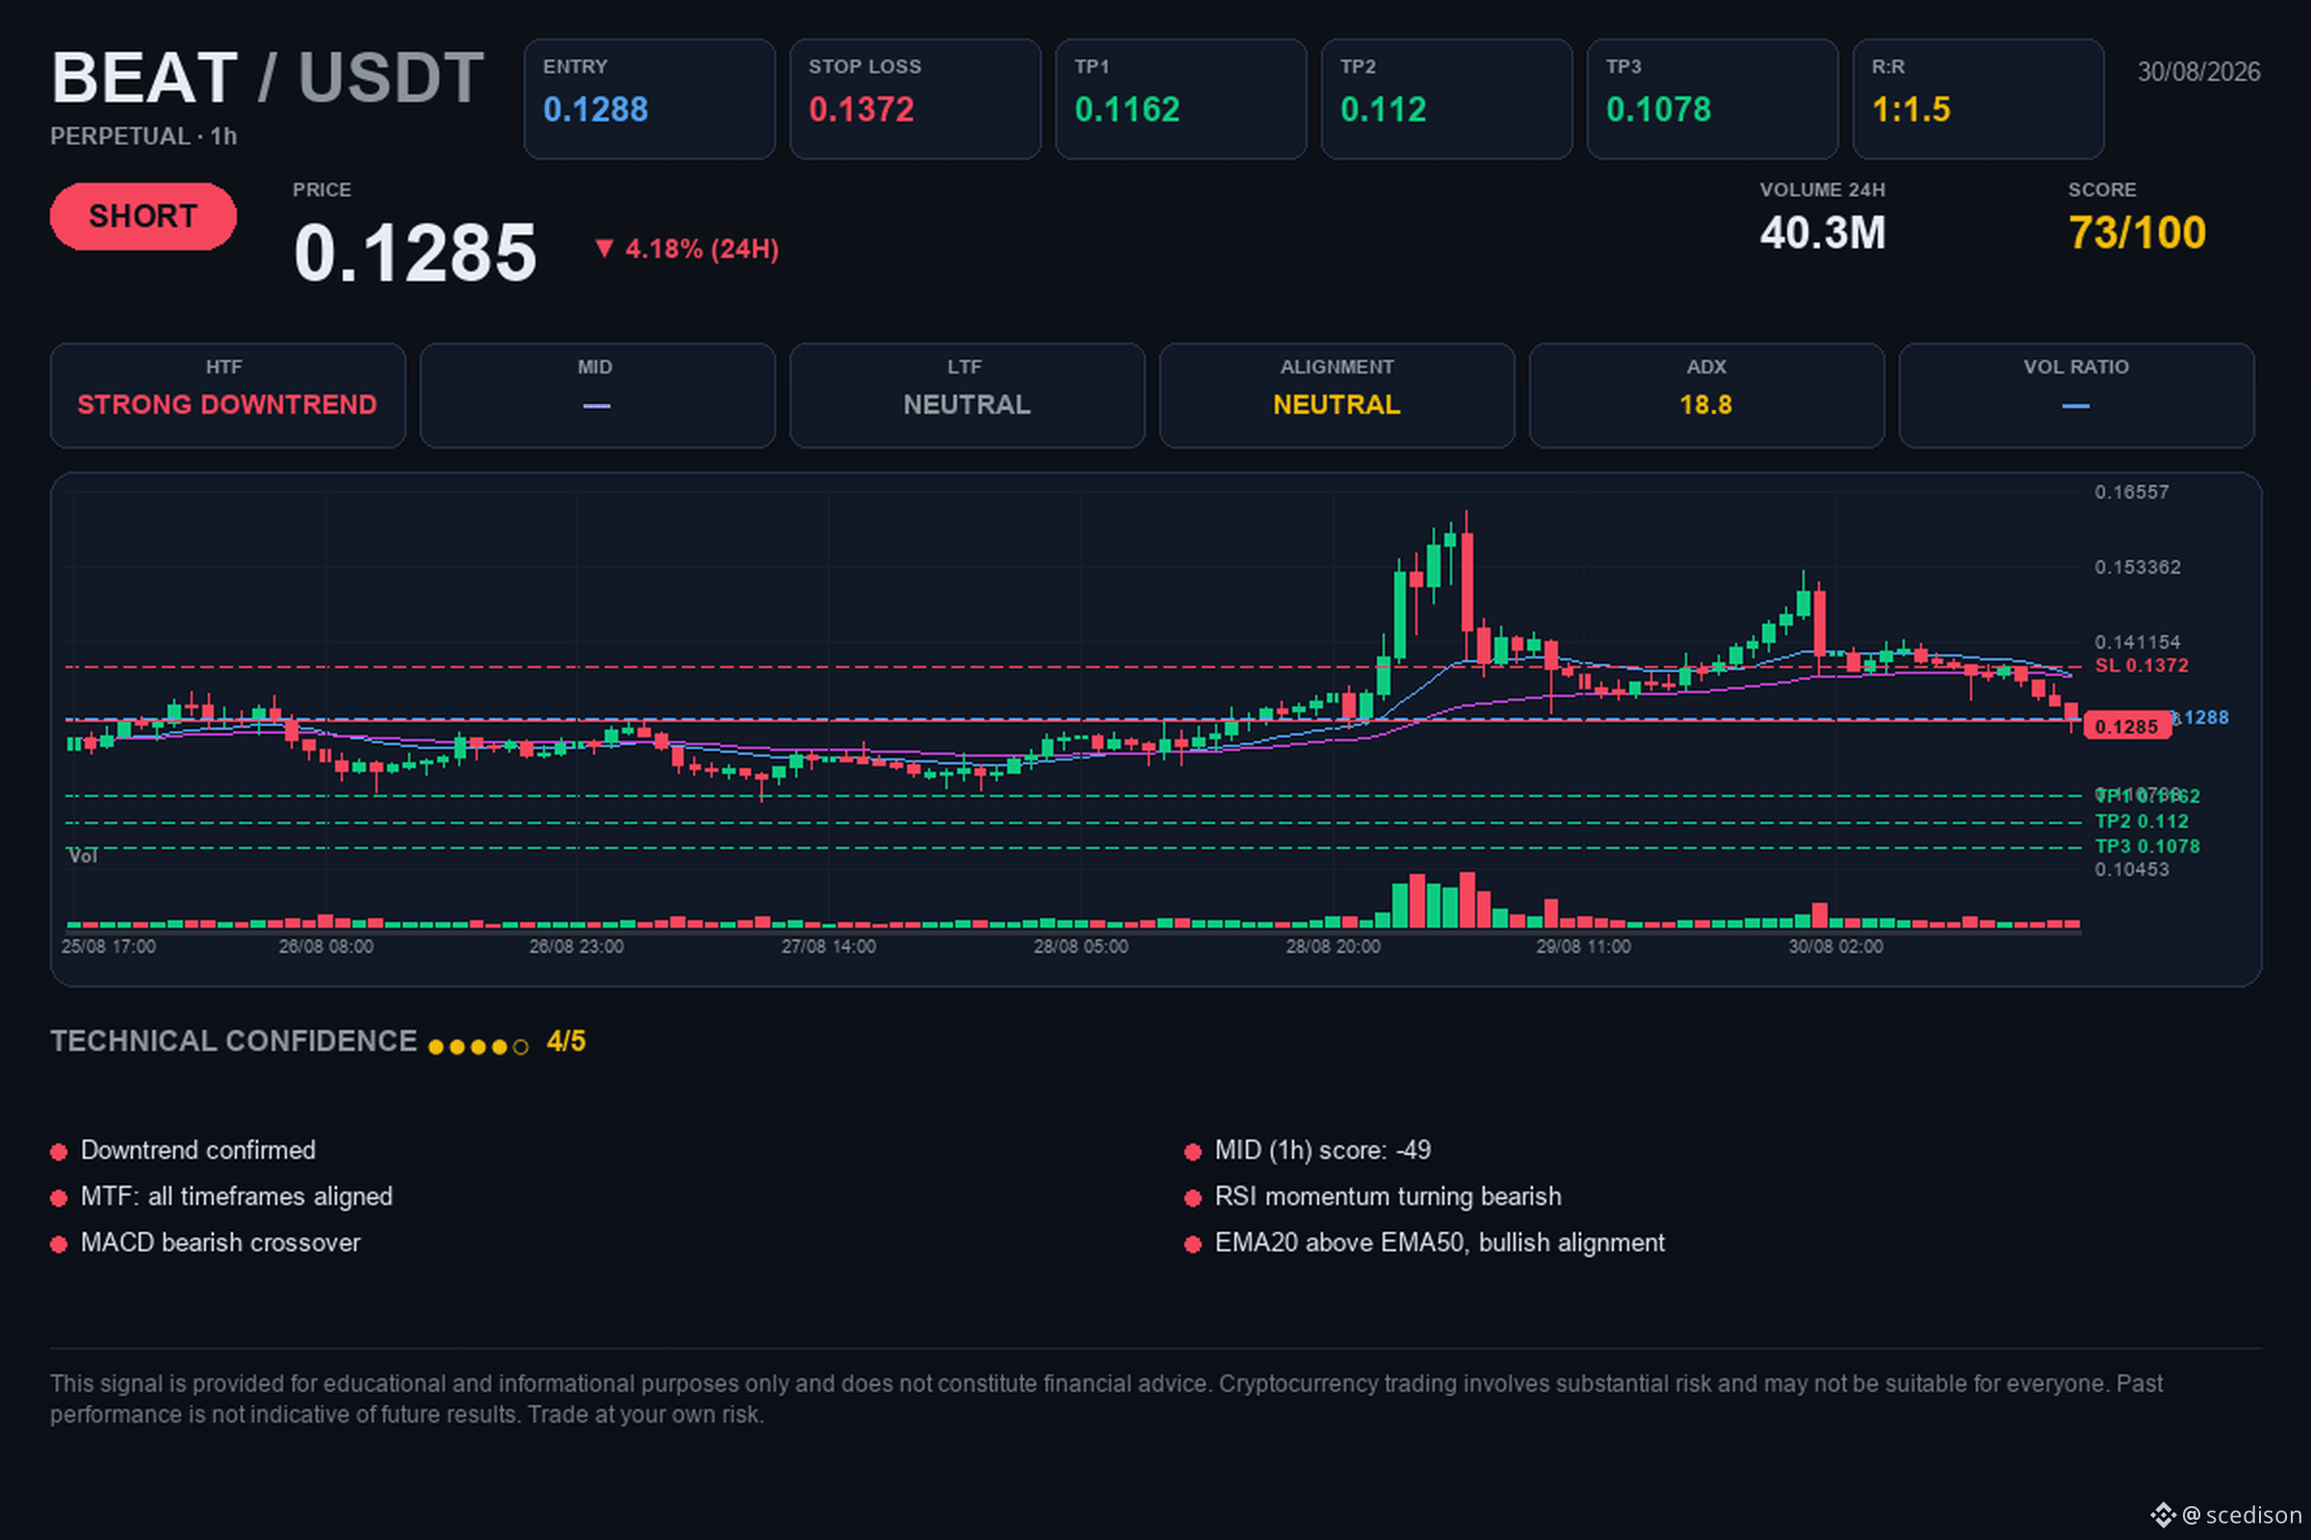Screen dimensions: 2311x1540
Task: Select the TP1 card with 0.1162
Action: pos(1181,99)
